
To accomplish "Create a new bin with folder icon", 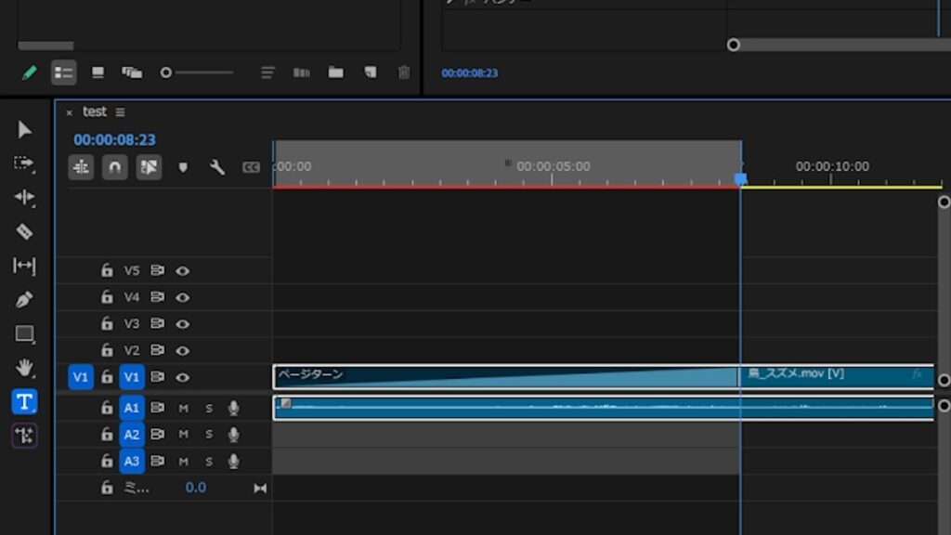I will pos(335,72).
